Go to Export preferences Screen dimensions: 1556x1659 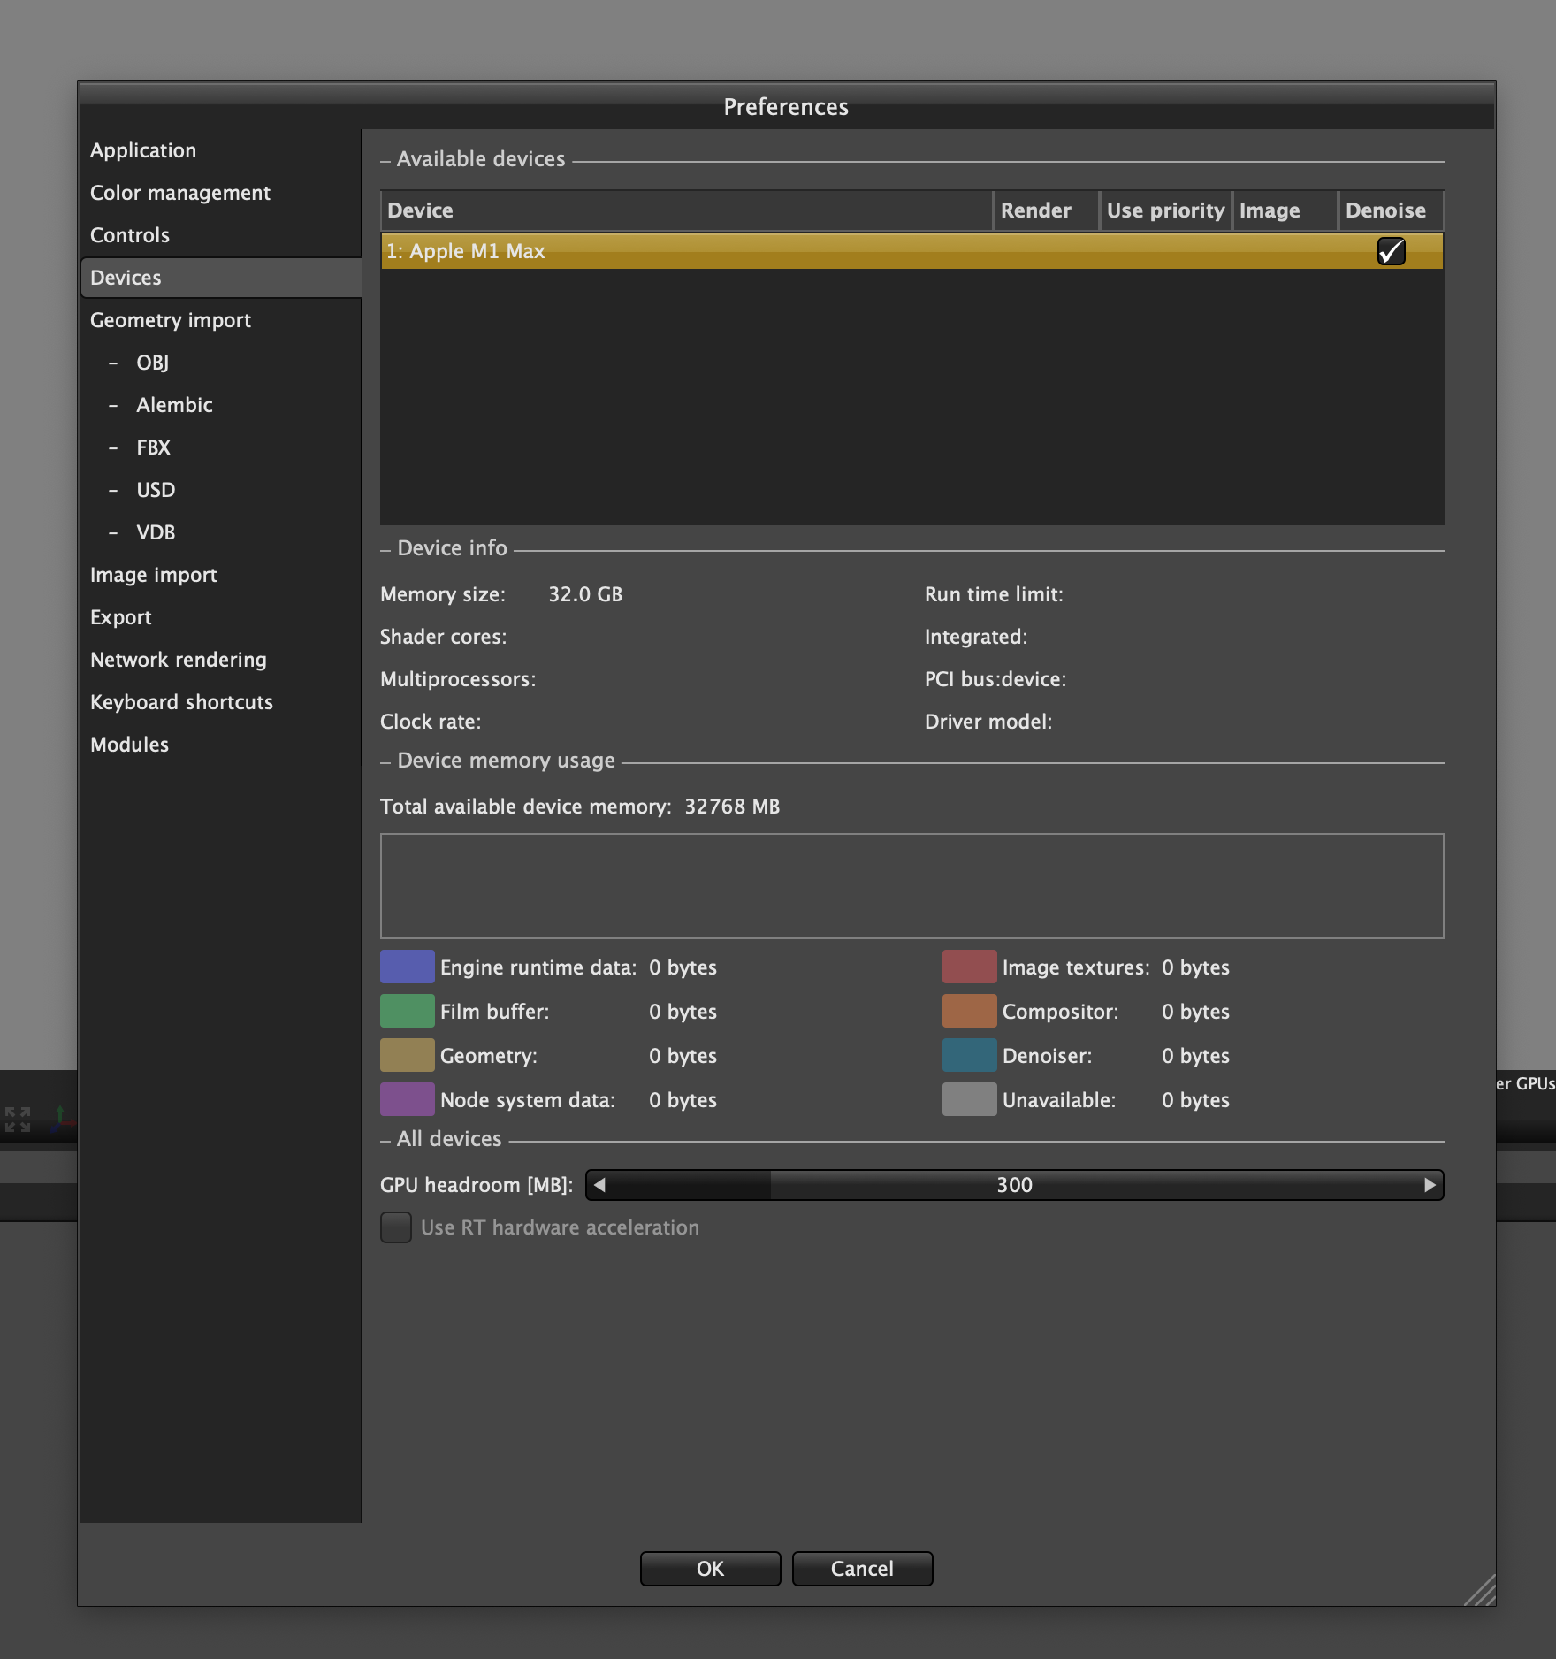coord(121,617)
